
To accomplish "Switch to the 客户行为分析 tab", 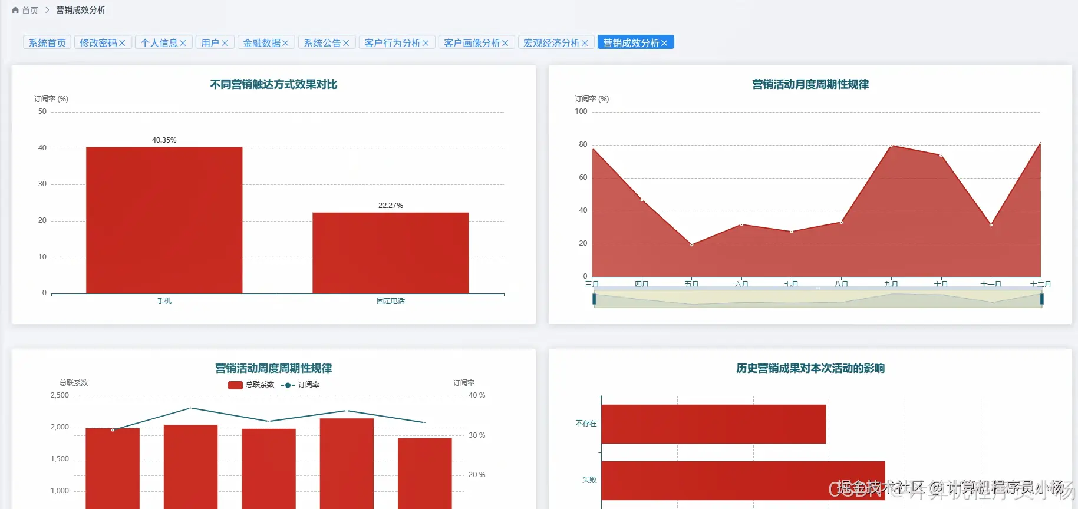I will pyautogui.click(x=393, y=43).
